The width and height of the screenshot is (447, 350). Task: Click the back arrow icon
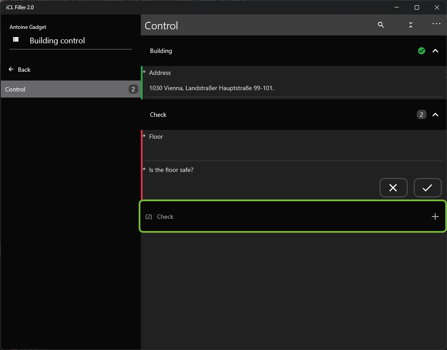tap(11, 69)
